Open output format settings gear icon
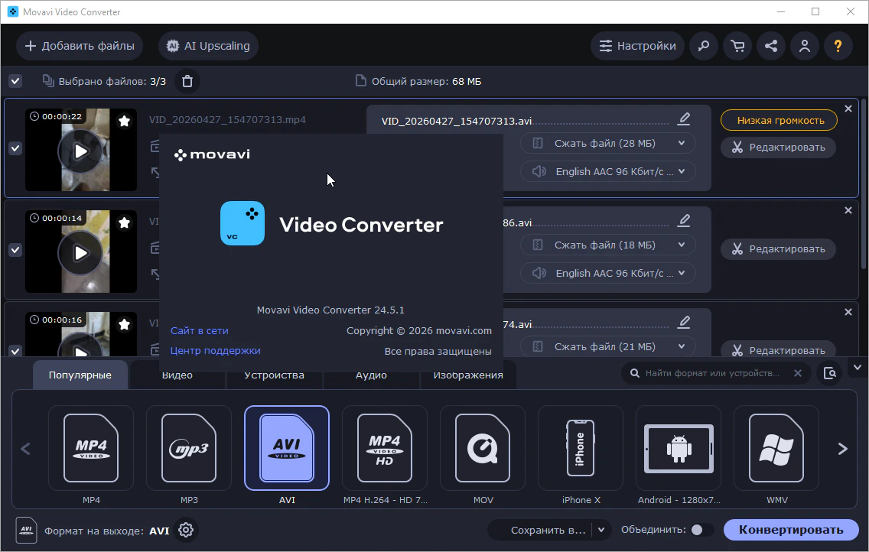This screenshot has height=552, width=869. coord(186,530)
